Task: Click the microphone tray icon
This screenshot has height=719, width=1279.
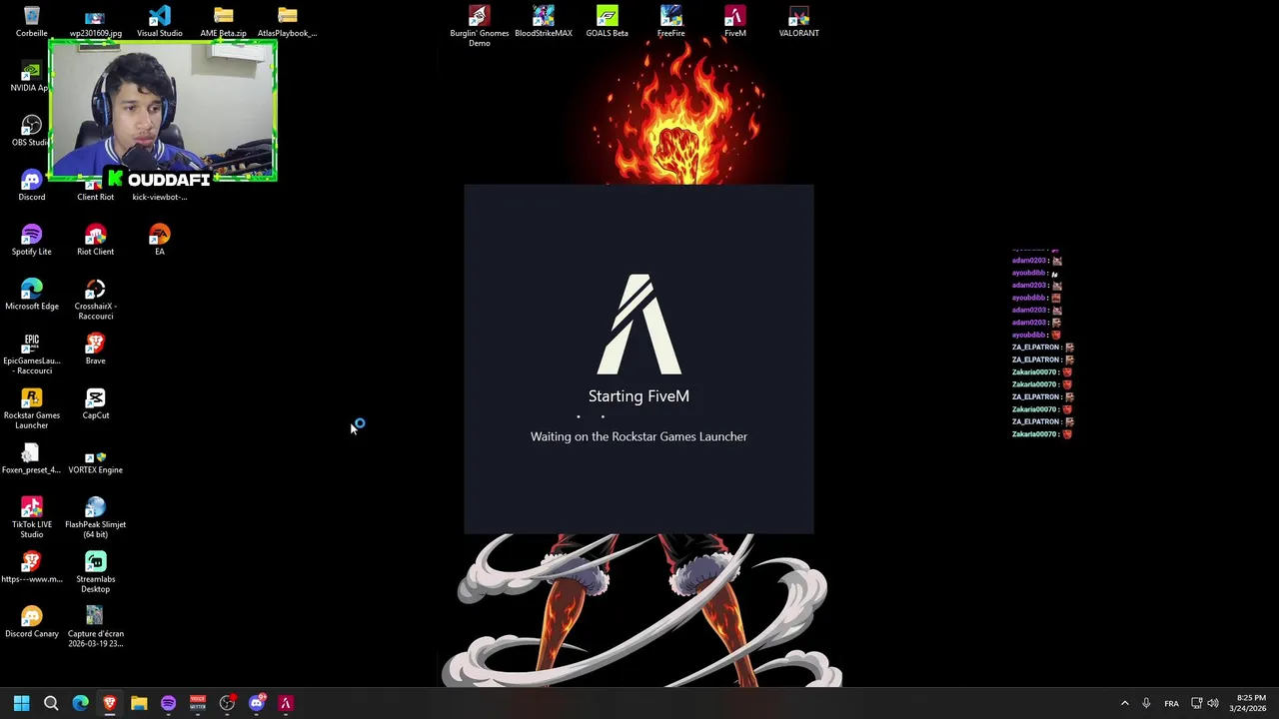Action: tap(1146, 703)
